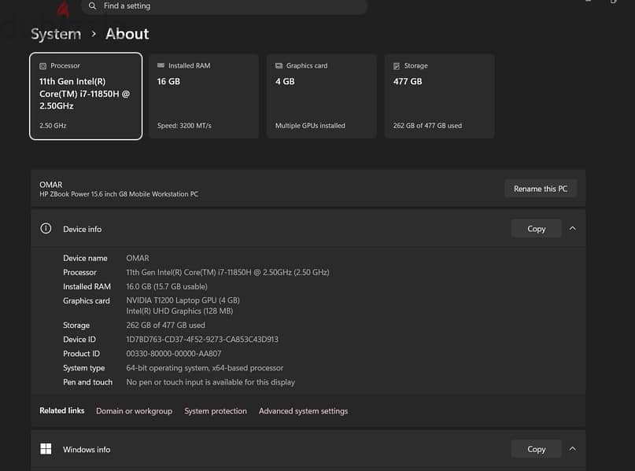
Task: Click the About page heading
Action: 127,34
